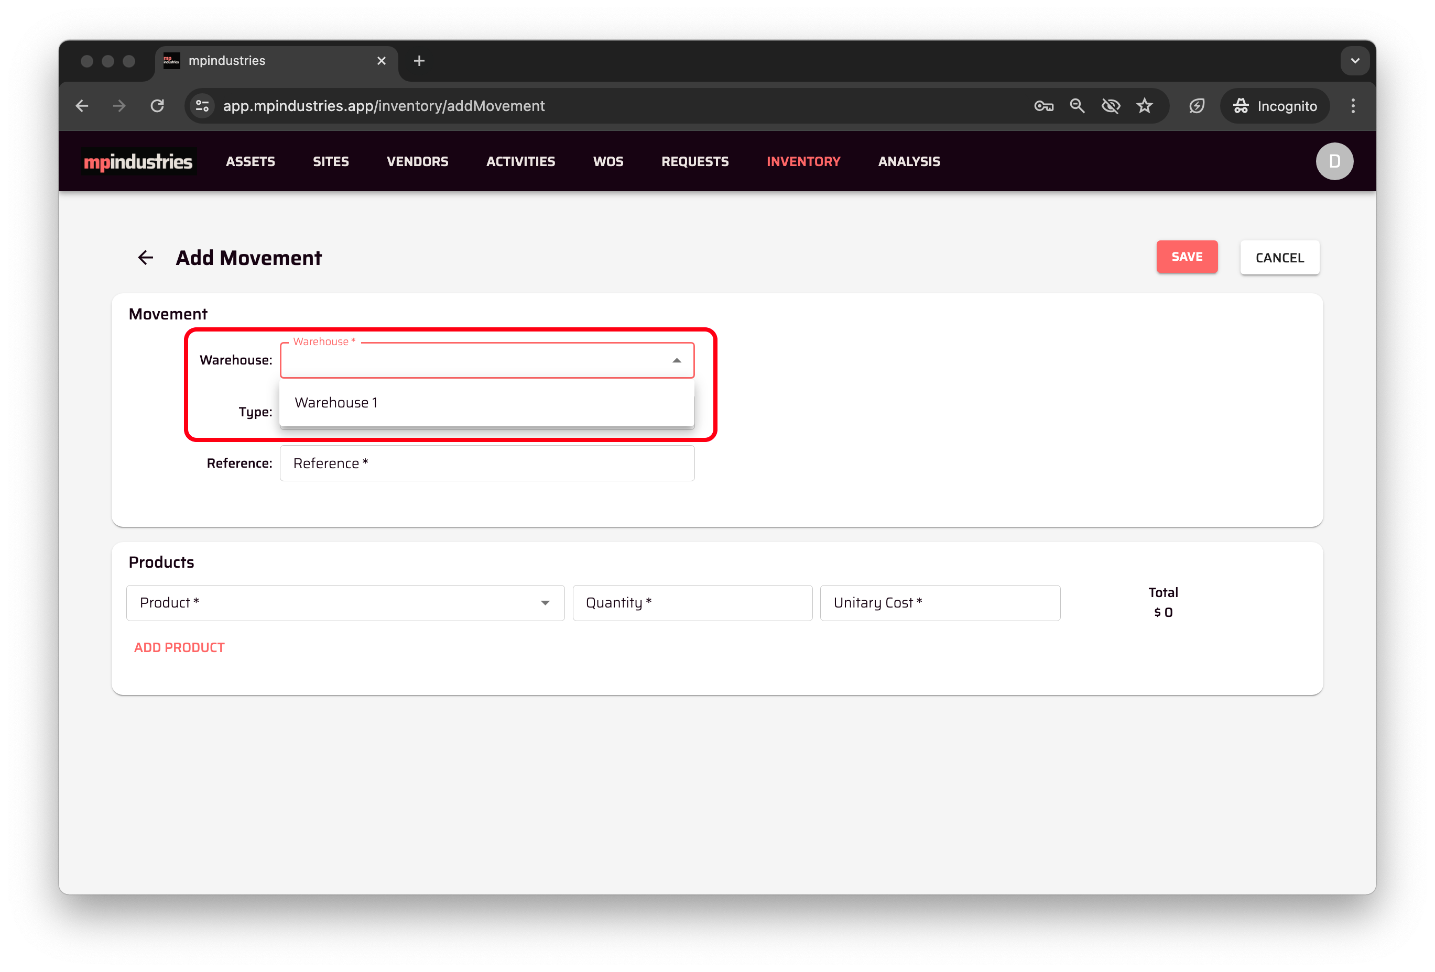The image size is (1435, 972).
Task: Reload the page
Action: [x=157, y=106]
